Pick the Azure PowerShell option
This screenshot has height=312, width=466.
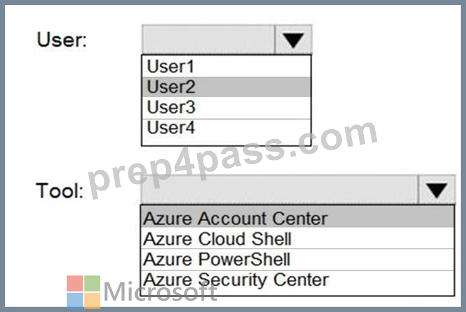298,259
